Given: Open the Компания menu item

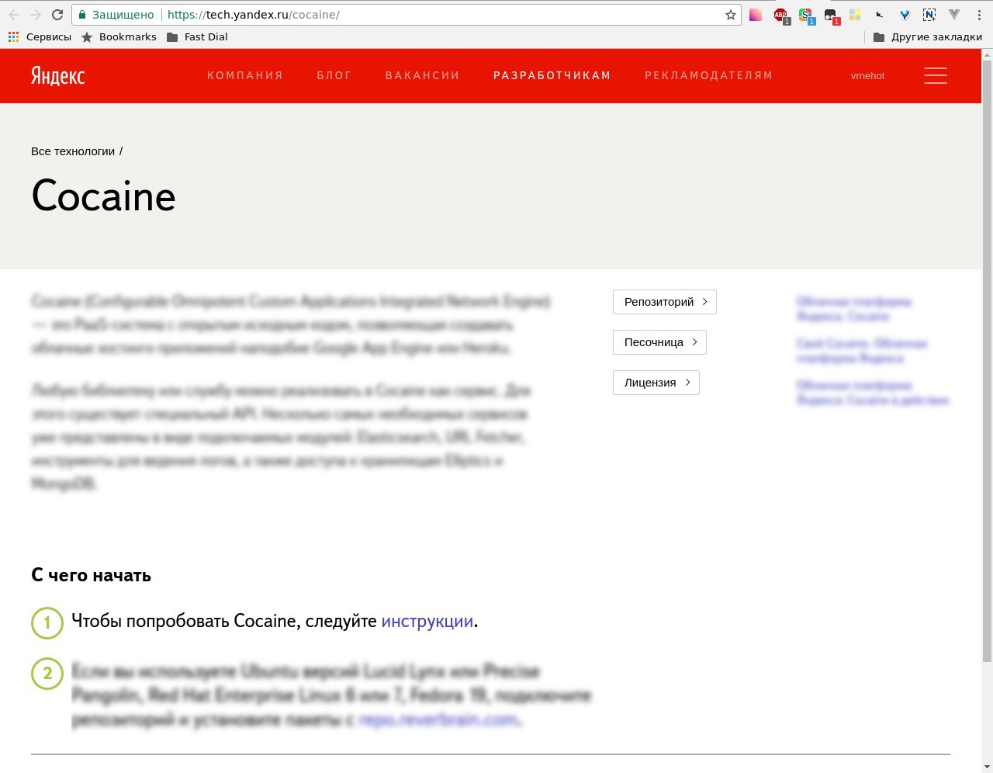Looking at the screenshot, I should [245, 75].
